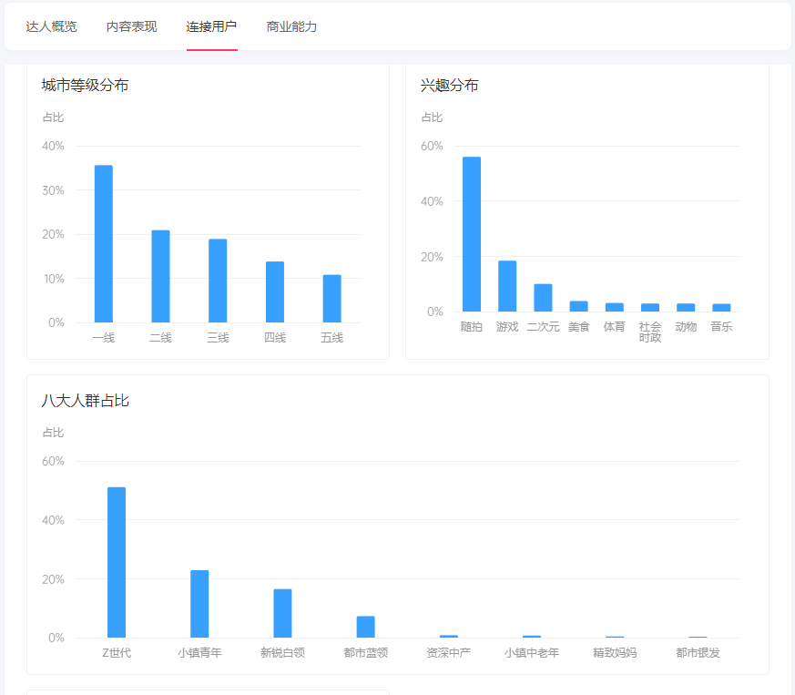
Task: Select the 都市蓝领 audience bar
Action: (365, 627)
